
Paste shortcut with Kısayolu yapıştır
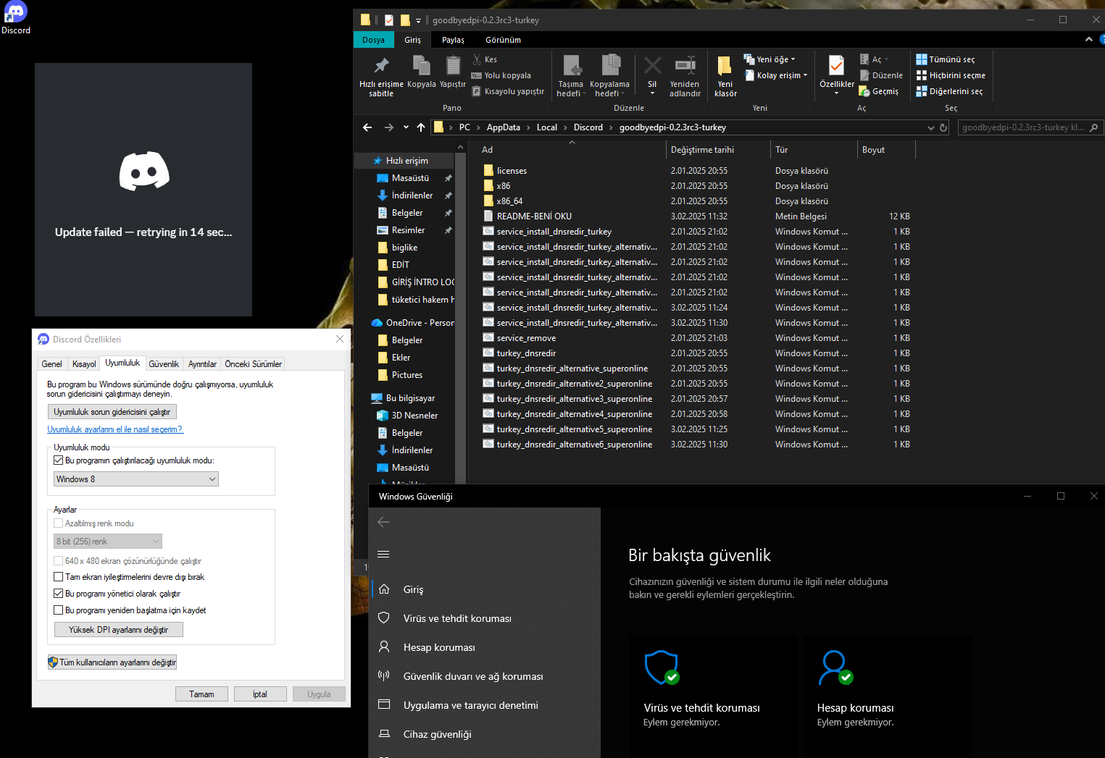coord(508,91)
